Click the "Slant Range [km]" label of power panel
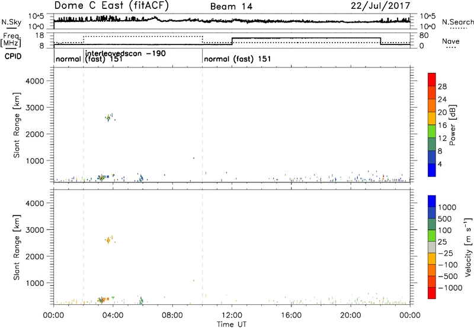The height and width of the screenshot is (328, 474). coord(17,125)
